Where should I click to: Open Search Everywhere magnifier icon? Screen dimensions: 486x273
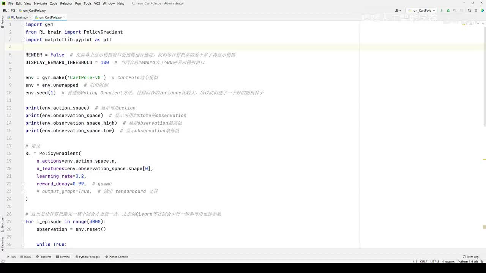pyautogui.click(x=470, y=11)
